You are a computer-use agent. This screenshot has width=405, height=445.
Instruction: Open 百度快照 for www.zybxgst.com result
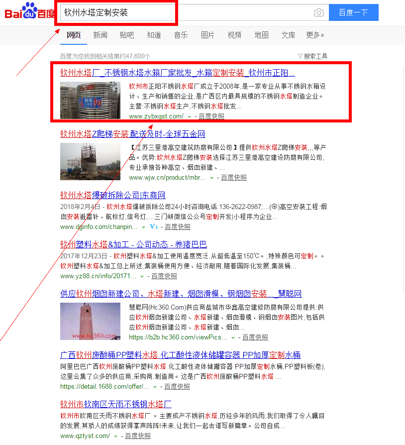[211, 116]
